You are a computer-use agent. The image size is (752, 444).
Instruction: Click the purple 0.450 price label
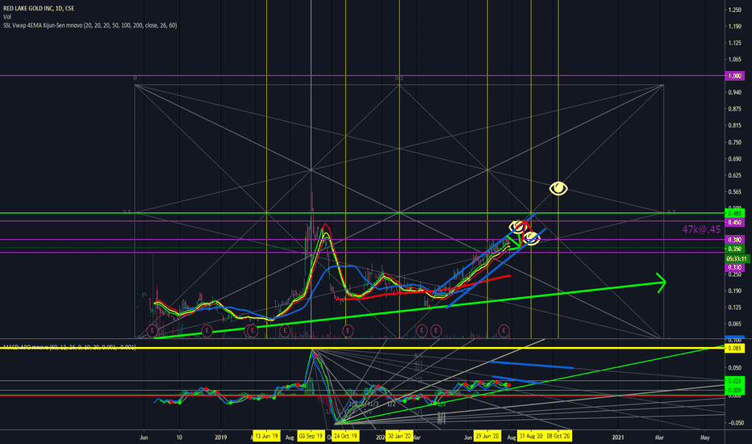pyautogui.click(x=734, y=222)
